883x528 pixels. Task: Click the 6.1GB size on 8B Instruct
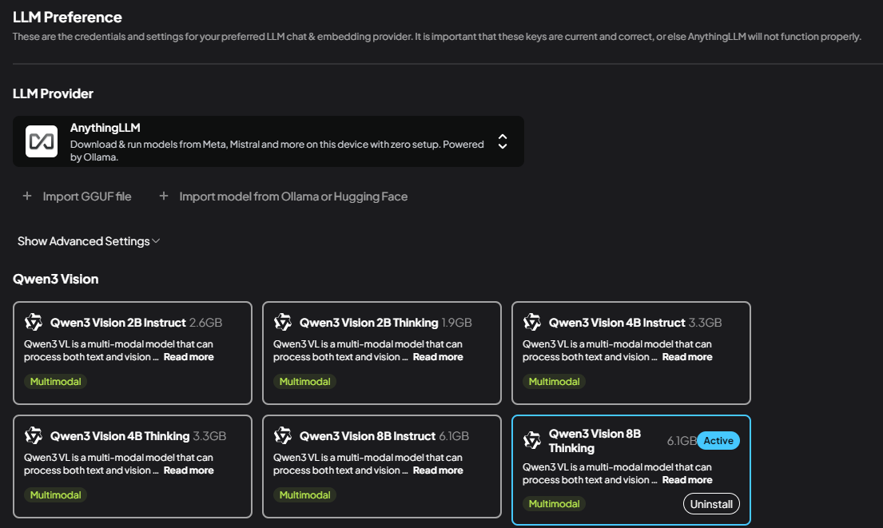pos(454,436)
